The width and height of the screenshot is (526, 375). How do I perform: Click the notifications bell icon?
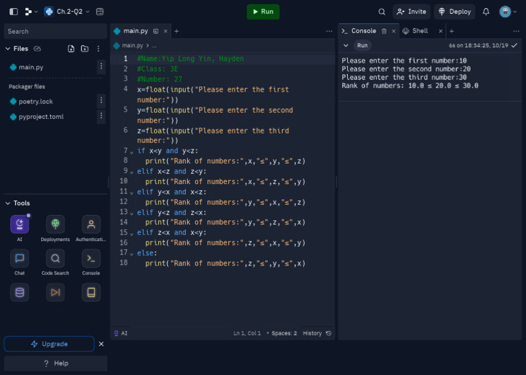[x=486, y=12]
